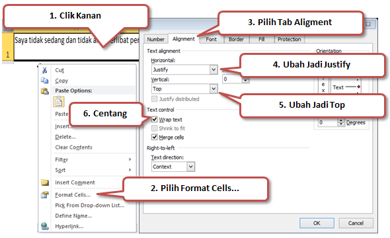Click the Degrees value field

point(328,122)
